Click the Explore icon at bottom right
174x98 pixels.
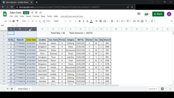(162, 89)
